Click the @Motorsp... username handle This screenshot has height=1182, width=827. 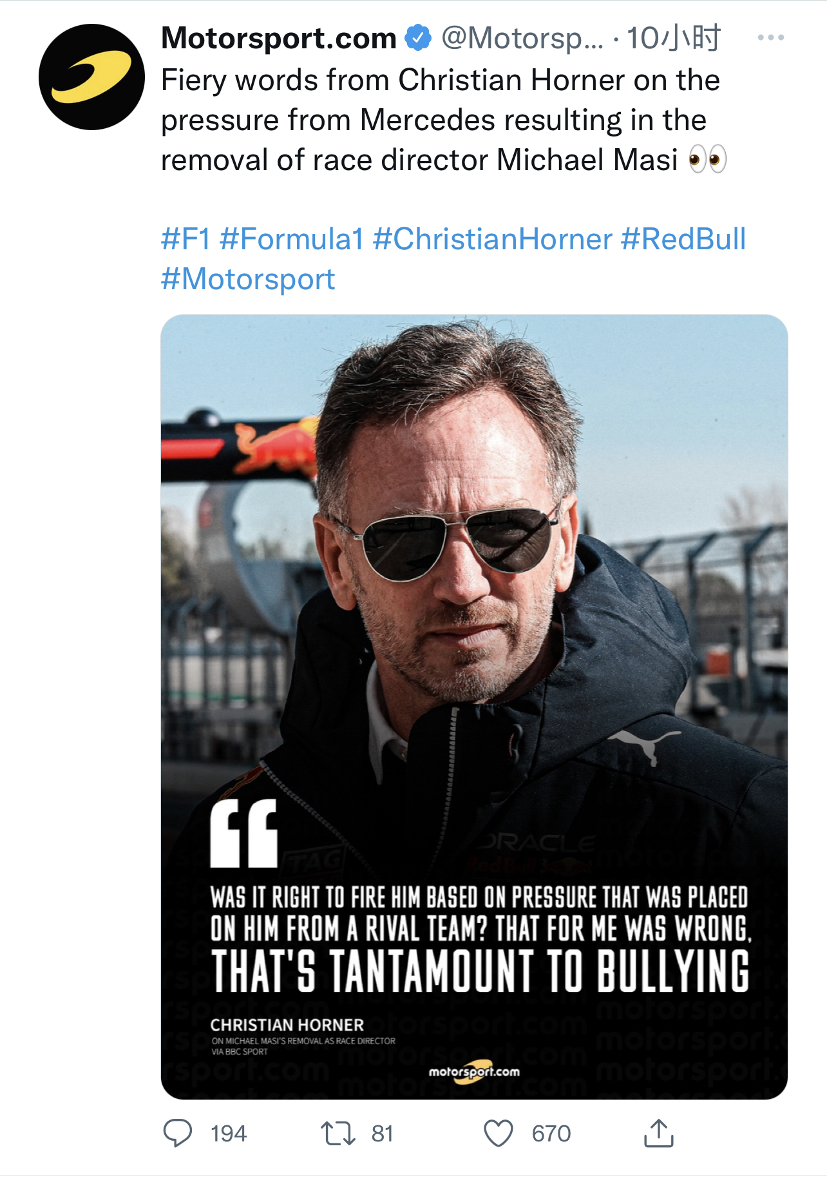522,38
